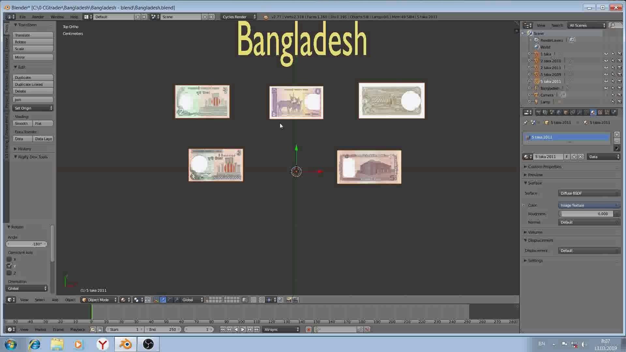Open the Global transform orientation dropdown in header
The image size is (626, 352).
click(x=192, y=300)
